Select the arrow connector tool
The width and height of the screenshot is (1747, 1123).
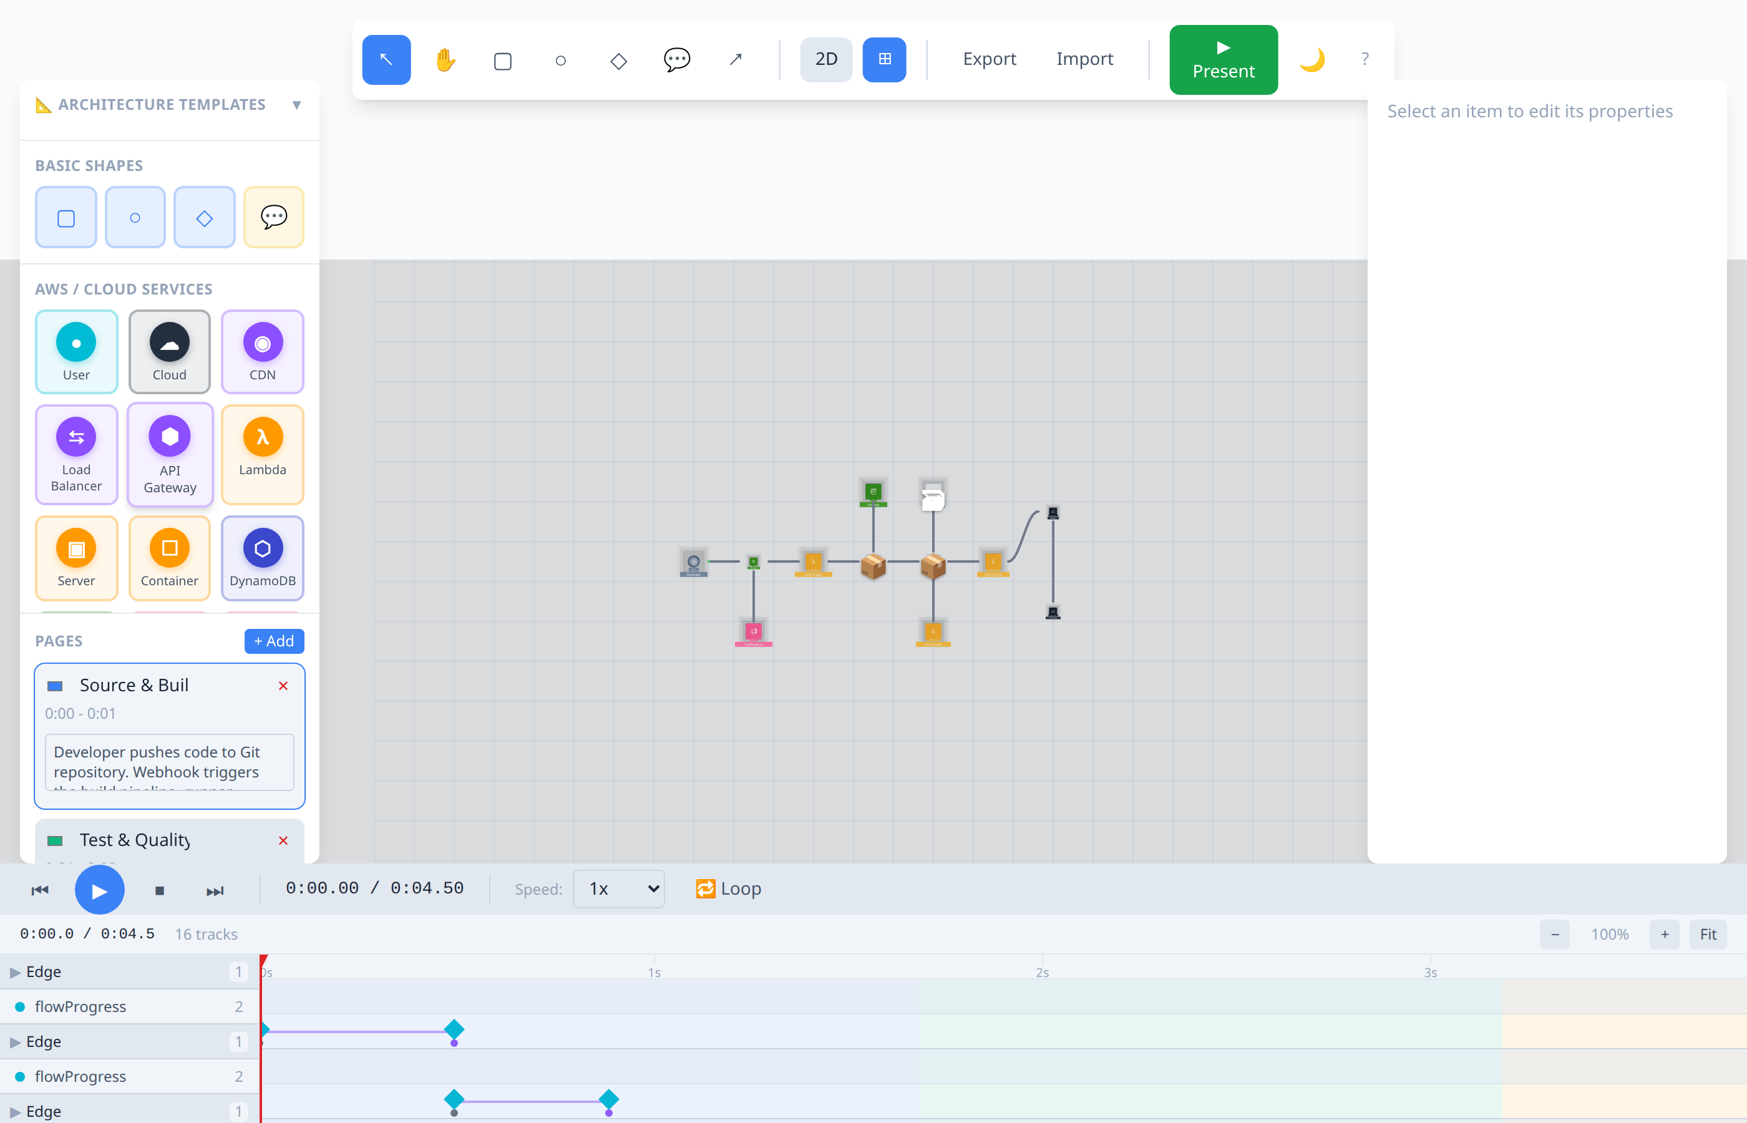click(x=735, y=60)
